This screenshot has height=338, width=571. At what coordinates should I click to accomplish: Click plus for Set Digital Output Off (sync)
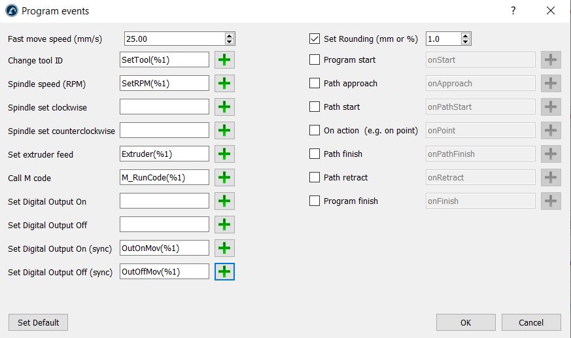[x=224, y=272]
